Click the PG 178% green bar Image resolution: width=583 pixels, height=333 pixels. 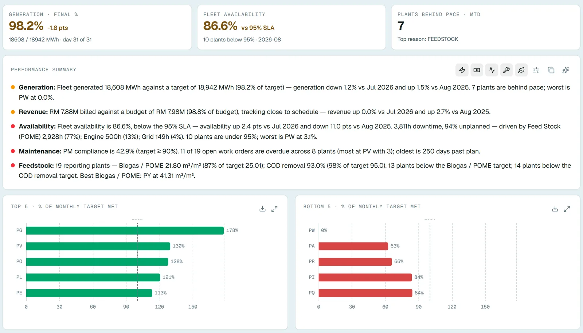coord(125,230)
